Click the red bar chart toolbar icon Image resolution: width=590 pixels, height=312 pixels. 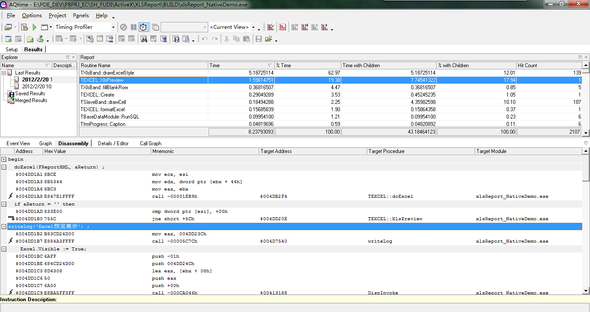[282, 27]
